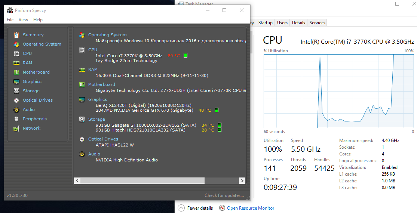Open the RAM section heading link
The image size is (417, 213).
93,69
